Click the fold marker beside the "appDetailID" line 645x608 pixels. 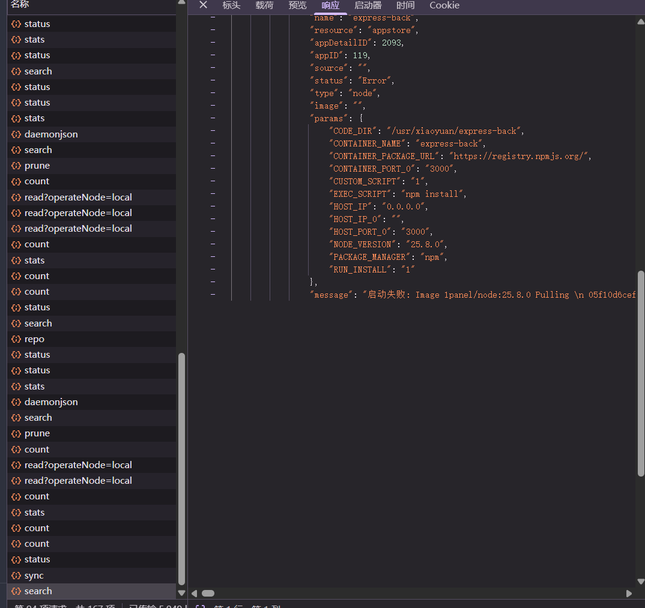click(x=213, y=43)
